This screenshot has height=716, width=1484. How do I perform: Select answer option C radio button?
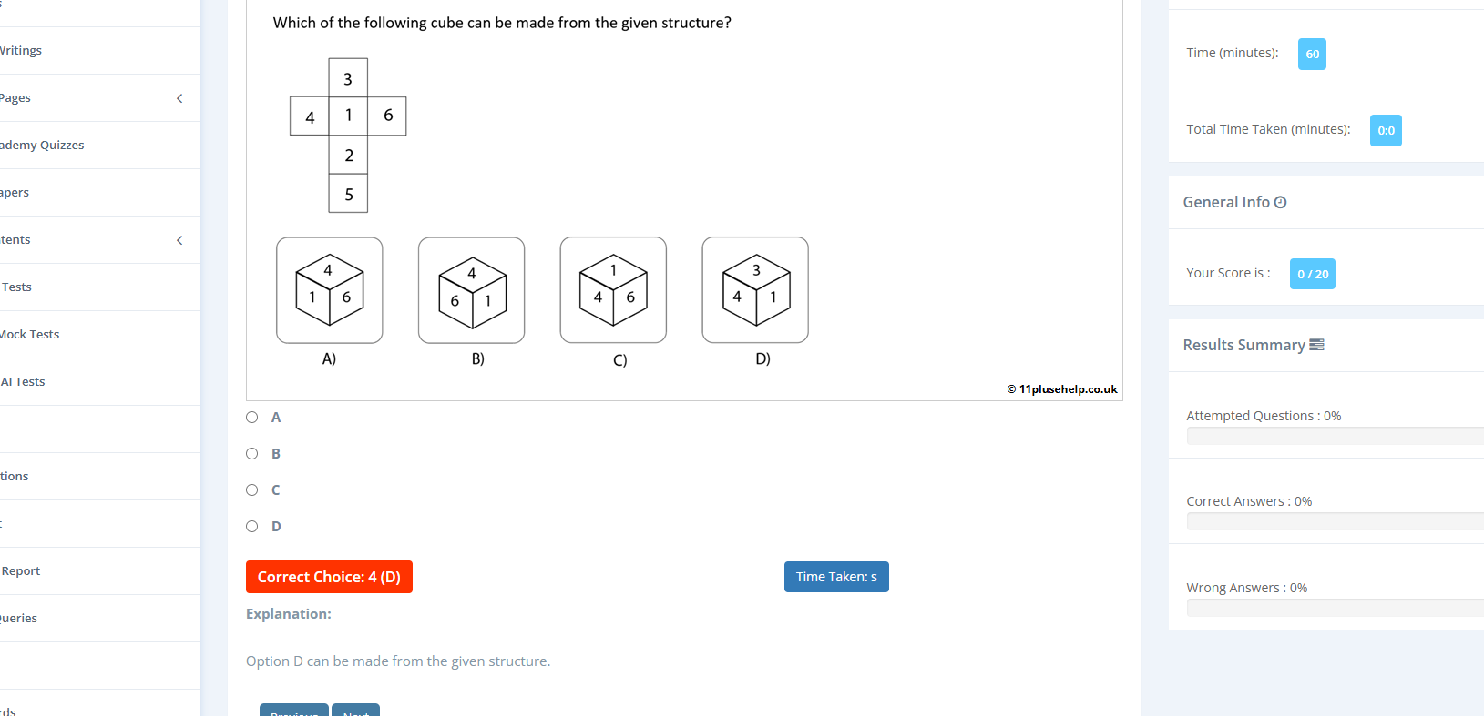point(251,489)
